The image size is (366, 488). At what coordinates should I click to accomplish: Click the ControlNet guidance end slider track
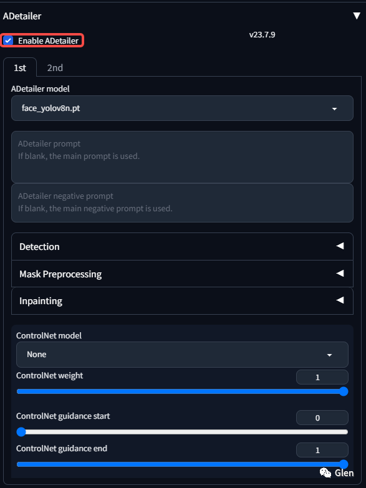tap(182, 464)
